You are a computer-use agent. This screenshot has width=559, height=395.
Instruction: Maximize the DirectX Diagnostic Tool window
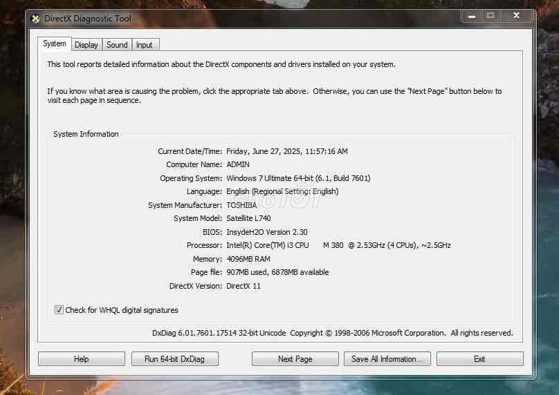pos(491,16)
